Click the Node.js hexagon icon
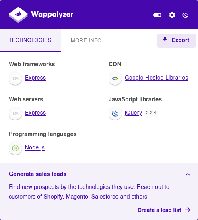Image resolution: width=198 pixels, height=220 pixels. tap(15, 148)
